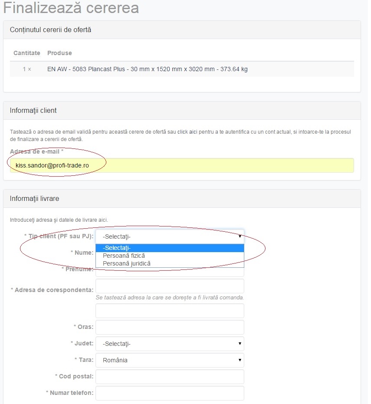Focus the Cod postal field

click(x=170, y=377)
